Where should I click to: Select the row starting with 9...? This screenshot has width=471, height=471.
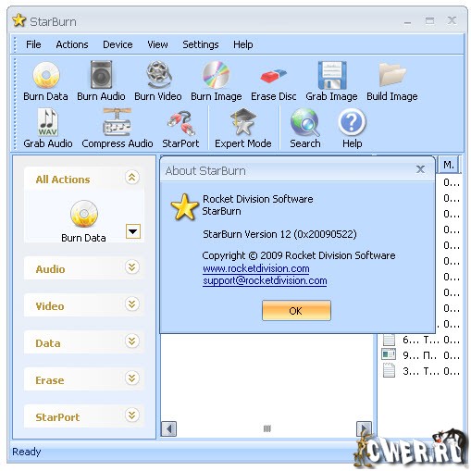click(x=420, y=355)
